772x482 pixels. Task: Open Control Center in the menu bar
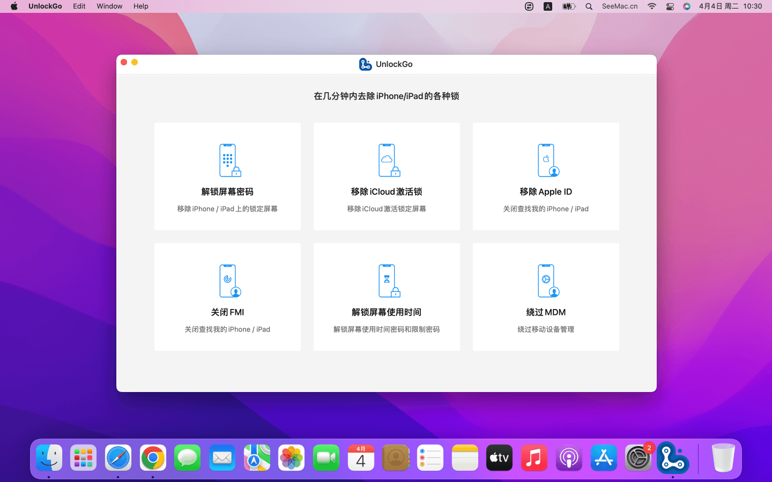(x=670, y=6)
